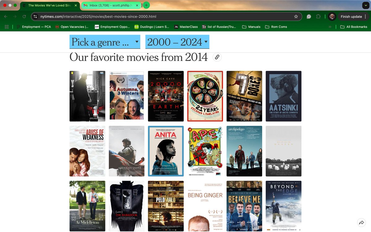Select the American Sniper poster

click(126, 151)
